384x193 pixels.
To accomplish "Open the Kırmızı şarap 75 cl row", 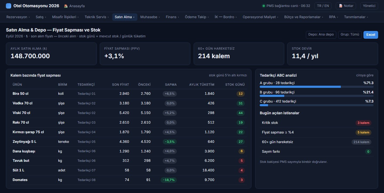I will click(x=129, y=132).
